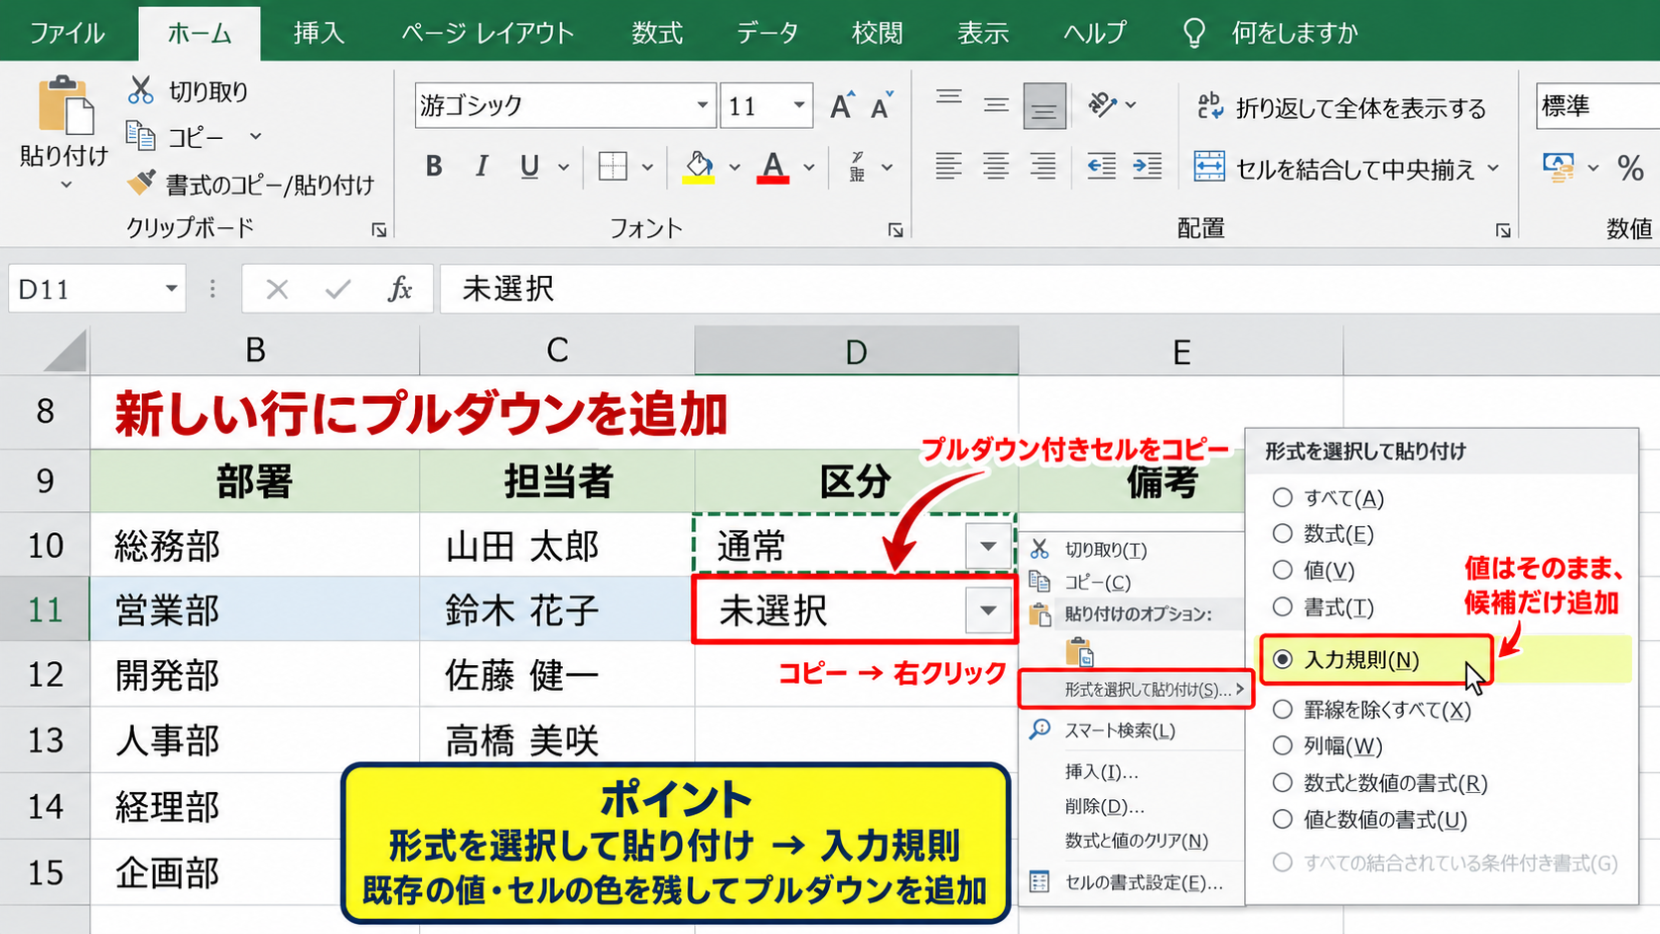Decrease font size with small A

click(x=882, y=105)
